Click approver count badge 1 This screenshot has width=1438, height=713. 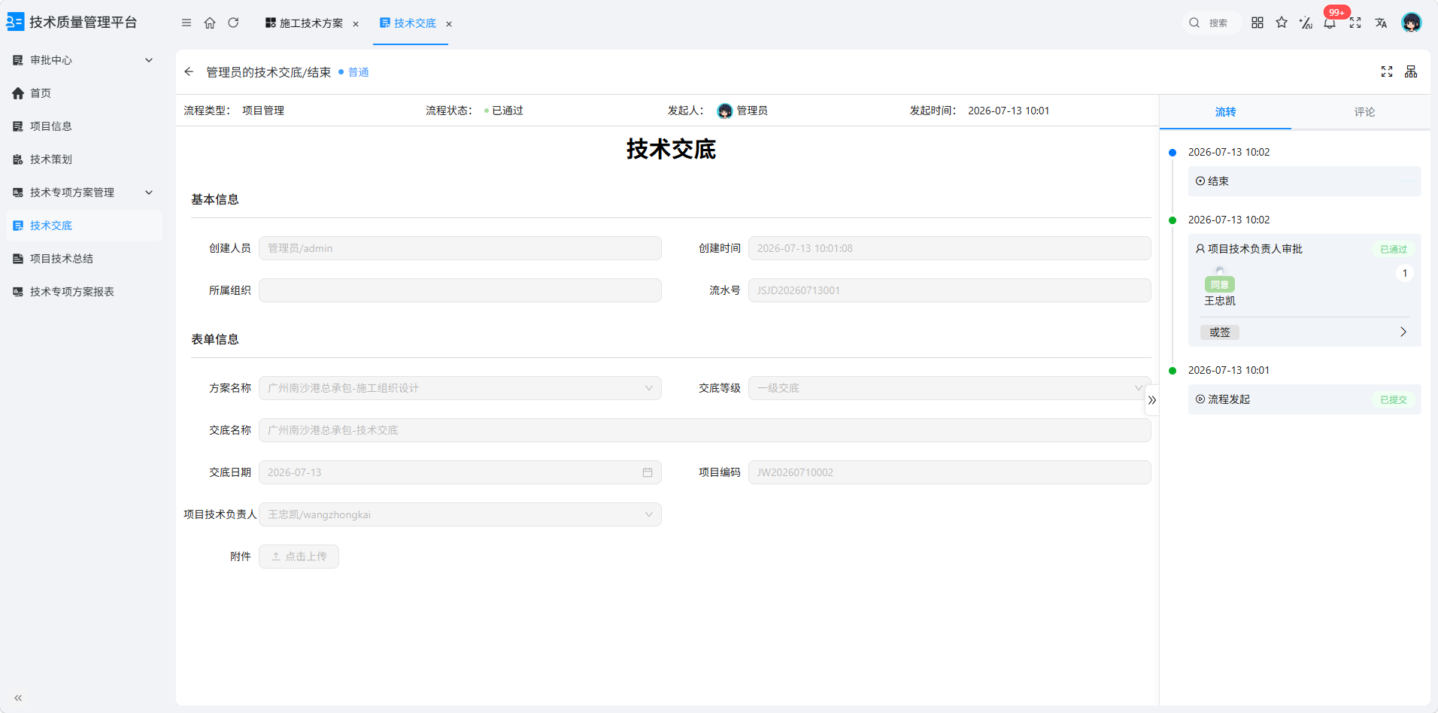[1405, 273]
